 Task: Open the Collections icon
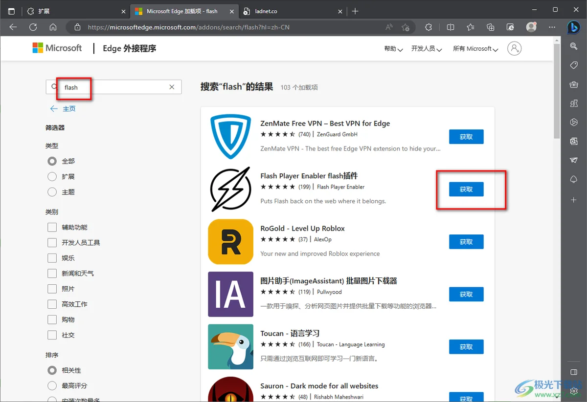click(x=491, y=27)
